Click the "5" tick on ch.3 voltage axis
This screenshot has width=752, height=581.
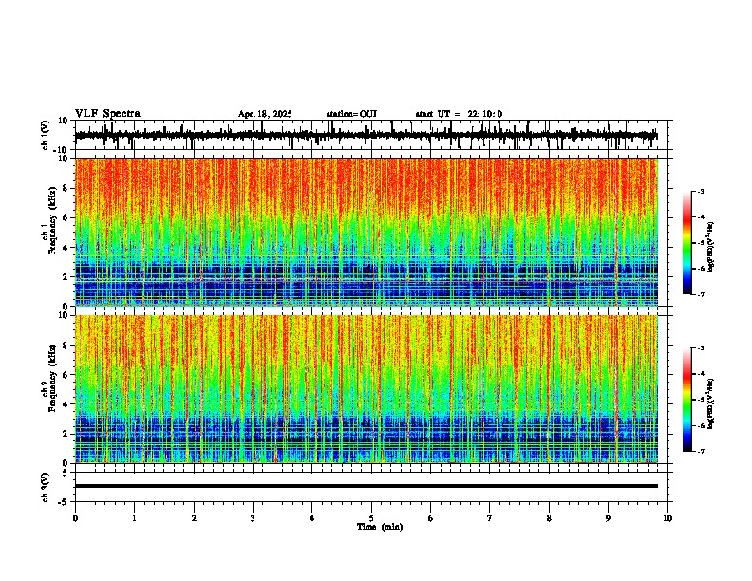(x=66, y=473)
